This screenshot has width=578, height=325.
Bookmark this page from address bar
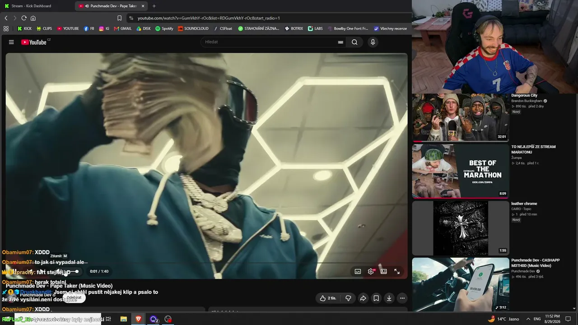(119, 18)
